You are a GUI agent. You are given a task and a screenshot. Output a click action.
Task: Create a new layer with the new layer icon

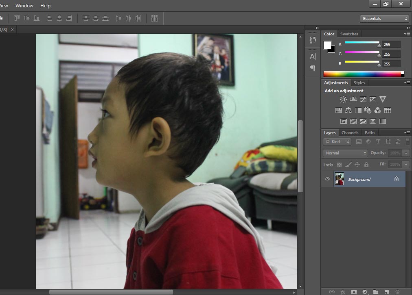point(387,292)
